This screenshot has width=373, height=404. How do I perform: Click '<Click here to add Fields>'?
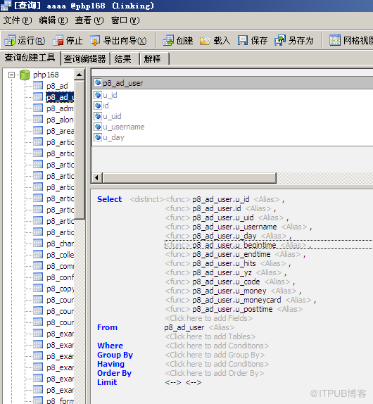209,318
